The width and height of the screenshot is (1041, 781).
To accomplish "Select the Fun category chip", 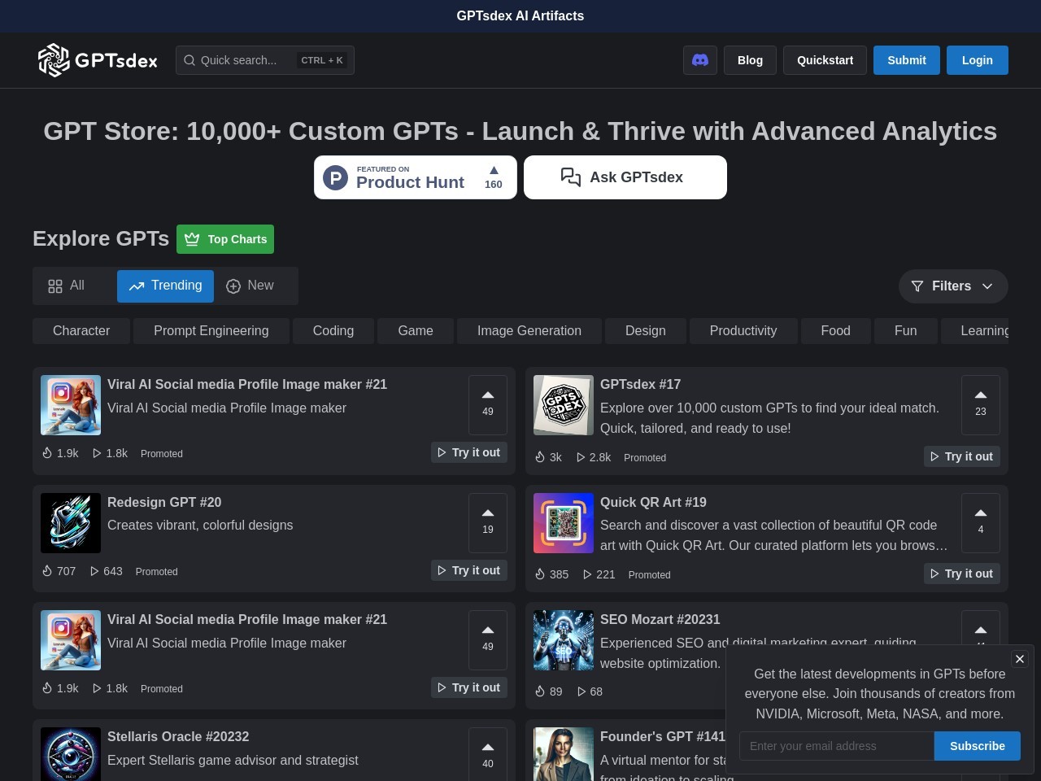I will click(x=906, y=331).
